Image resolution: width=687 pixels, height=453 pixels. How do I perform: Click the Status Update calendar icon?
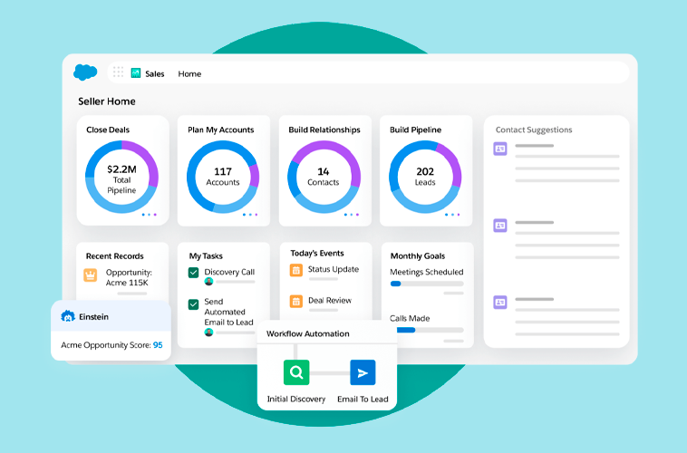(295, 270)
